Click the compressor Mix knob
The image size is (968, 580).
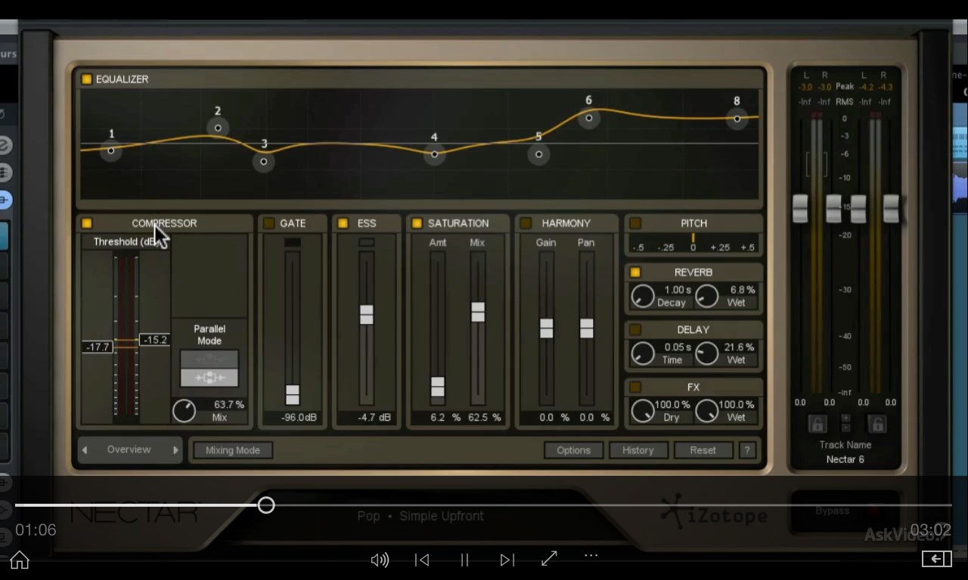click(184, 411)
